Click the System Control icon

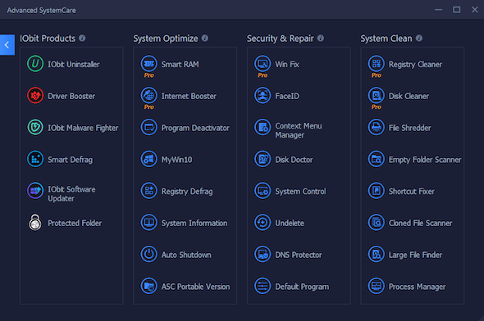(x=263, y=191)
